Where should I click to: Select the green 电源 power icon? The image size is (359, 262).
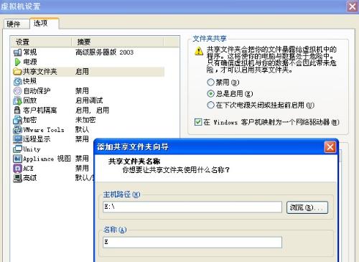pyautogui.click(x=18, y=62)
